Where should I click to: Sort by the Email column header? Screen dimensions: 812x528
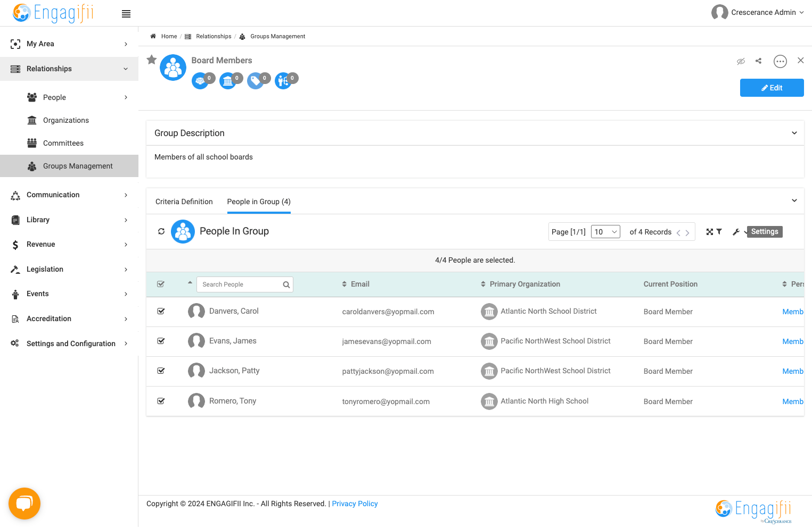(x=356, y=284)
